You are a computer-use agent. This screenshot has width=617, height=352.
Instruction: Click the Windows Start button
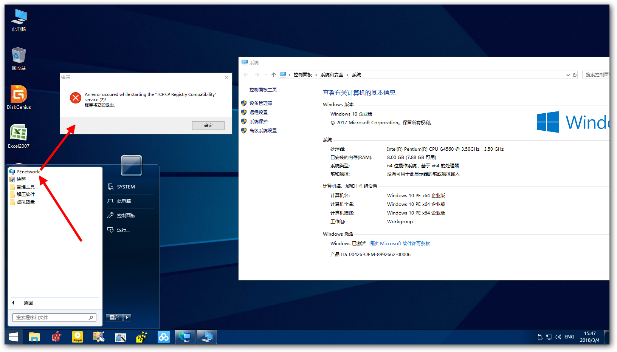click(x=14, y=337)
